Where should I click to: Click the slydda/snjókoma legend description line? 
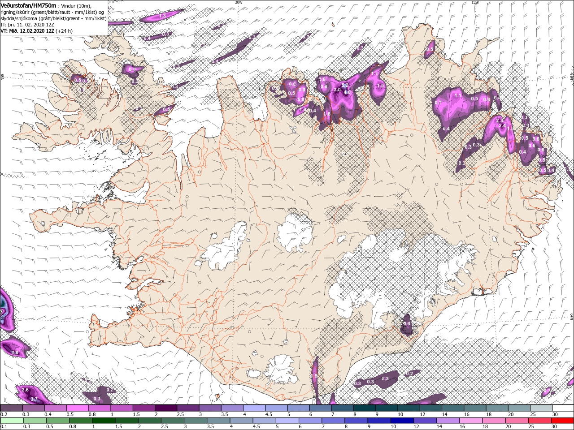(53, 18)
